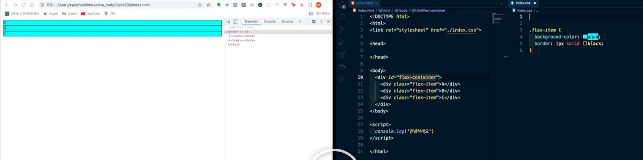The image size is (643, 160).
Task: Click aqua box C on the page
Action: [112, 34]
